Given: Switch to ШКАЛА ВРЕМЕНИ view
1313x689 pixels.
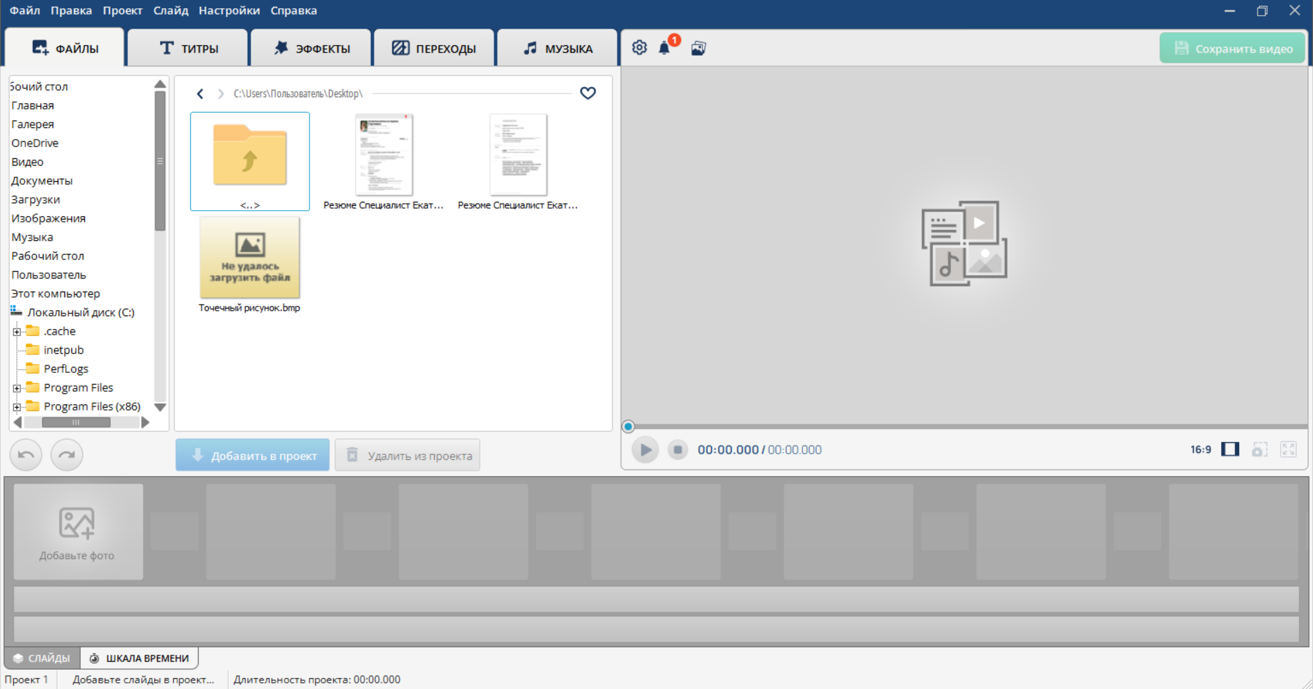Looking at the screenshot, I should click(x=140, y=658).
